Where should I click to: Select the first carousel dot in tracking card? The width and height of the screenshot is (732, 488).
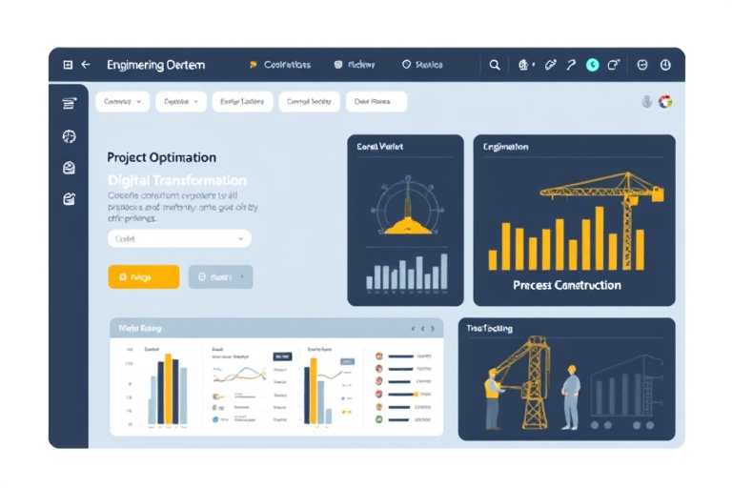[x=595, y=425]
